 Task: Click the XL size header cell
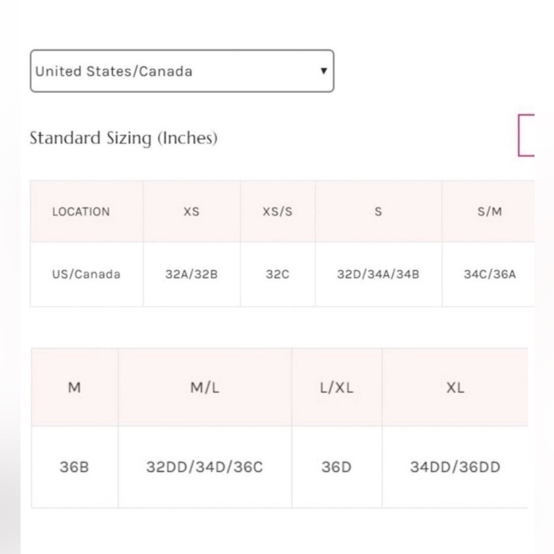pyautogui.click(x=455, y=387)
